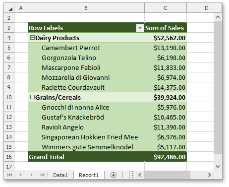
Task: Select the Raclette Courdavault cell
Action: pos(86,87)
